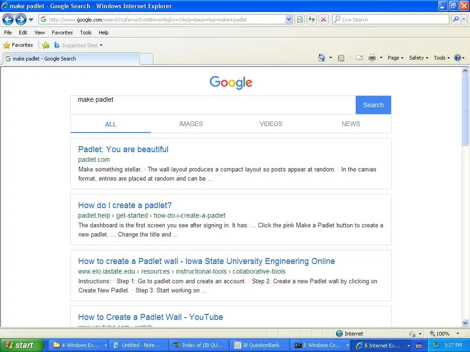The width and height of the screenshot is (470, 352).
Task: Go back with the Back arrow button
Action: 8,20
